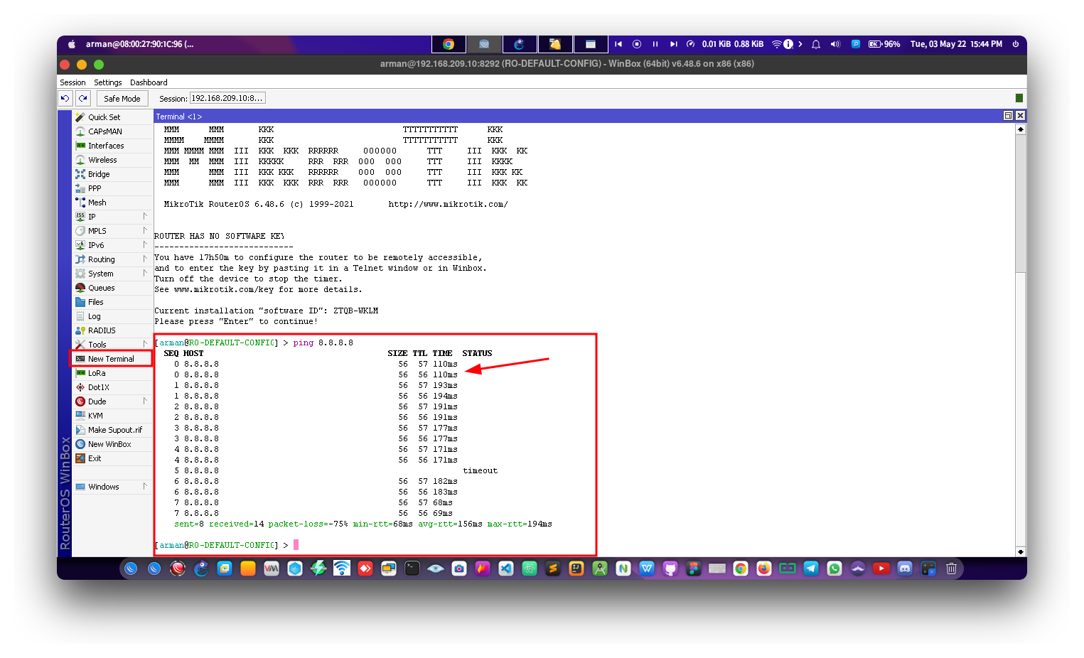The height and width of the screenshot is (658, 1084).
Task: Click New Terminal in the sidebar
Action: pyautogui.click(x=111, y=359)
